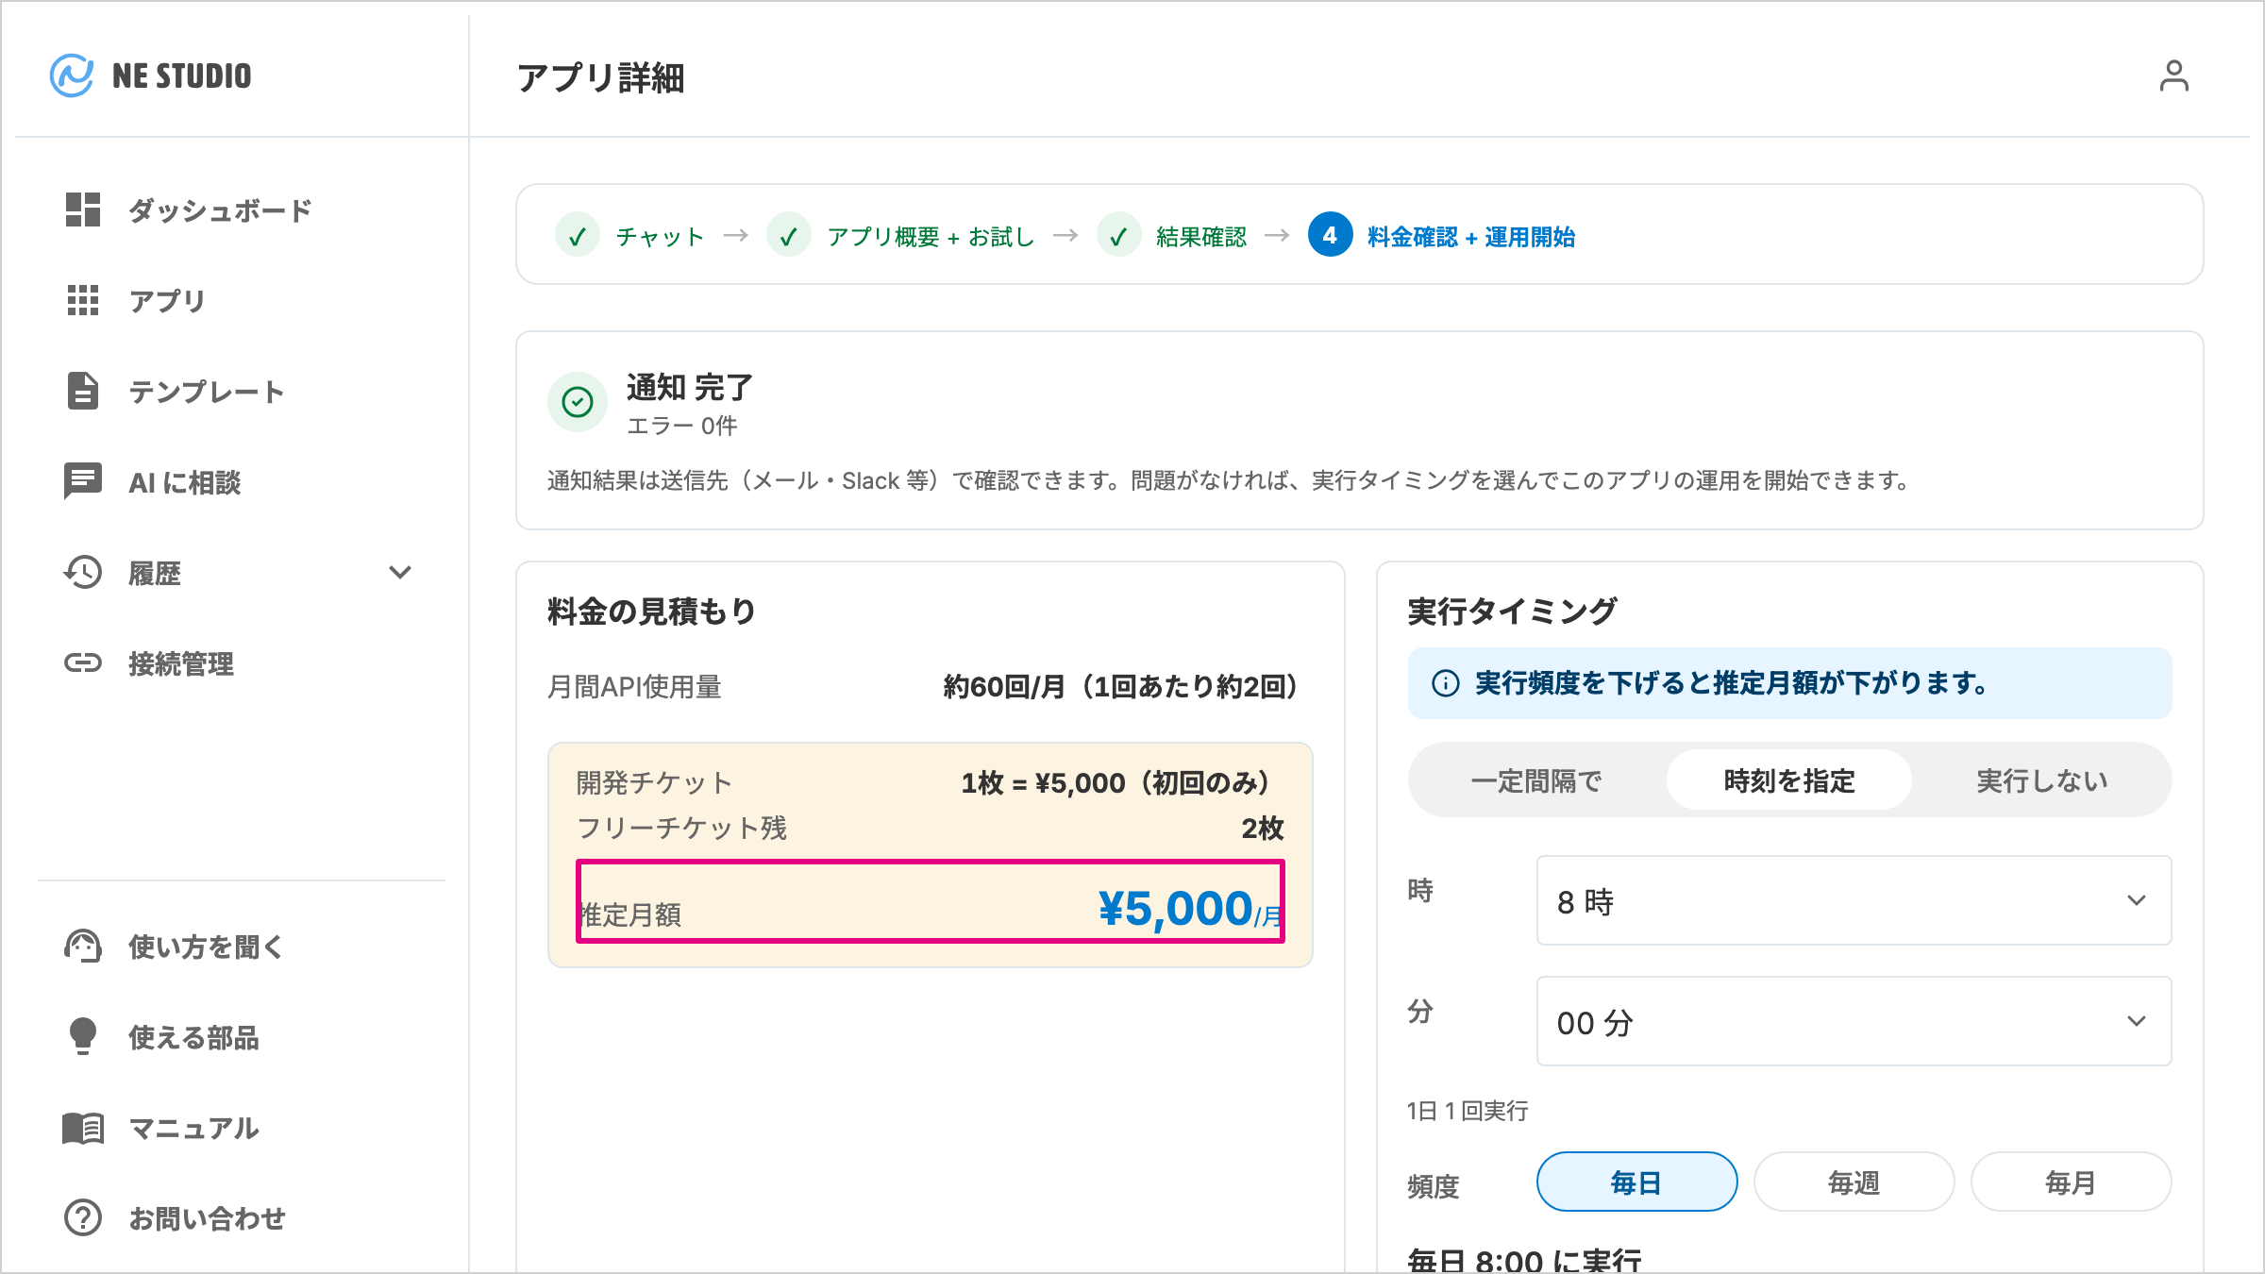Open the 時 dropdown showing 8 時
Screen dimensions: 2265x1274
[1854, 900]
